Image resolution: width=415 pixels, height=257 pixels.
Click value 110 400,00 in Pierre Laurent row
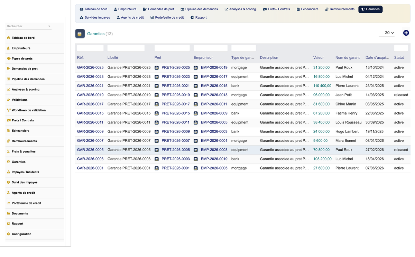(322, 86)
